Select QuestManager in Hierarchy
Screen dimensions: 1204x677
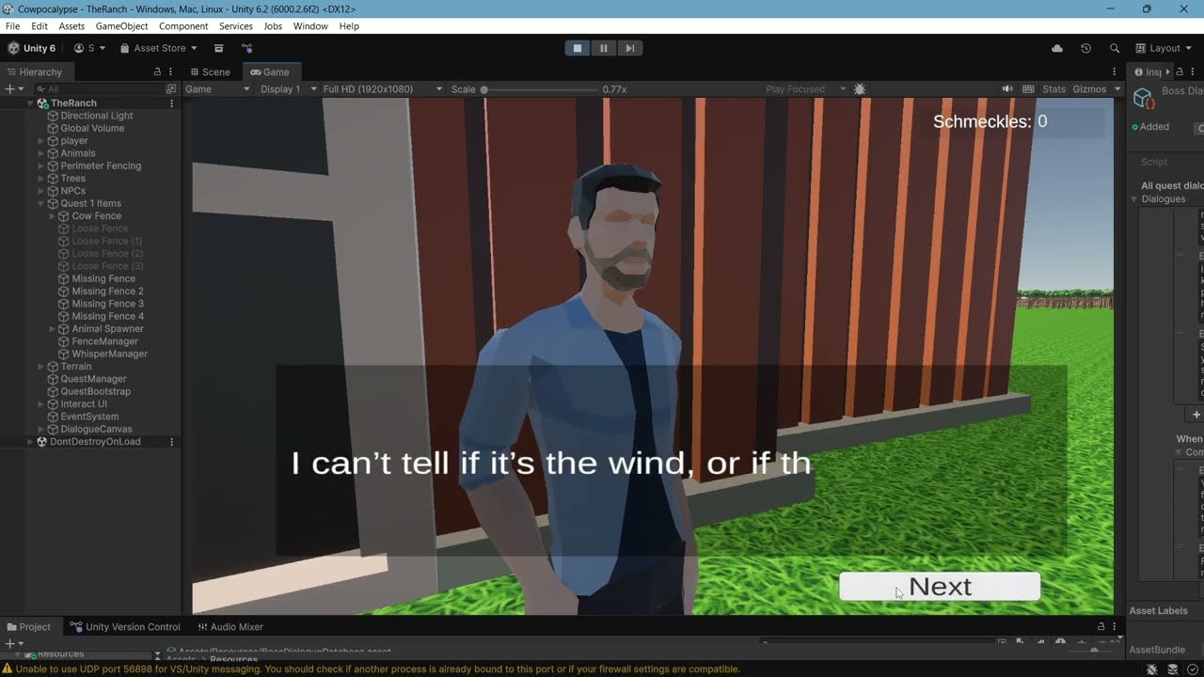(93, 379)
